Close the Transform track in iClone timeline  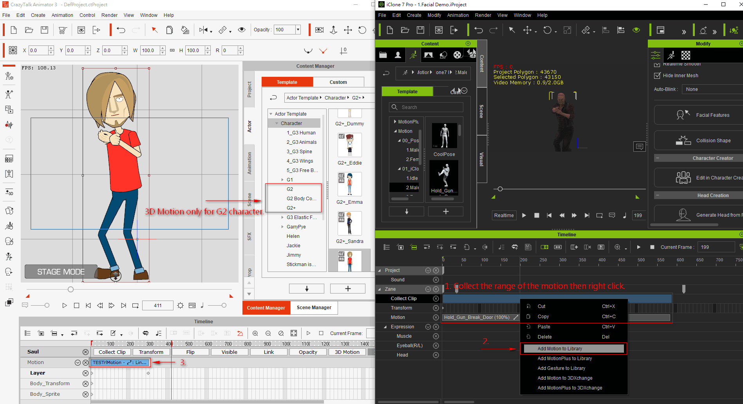click(x=436, y=308)
